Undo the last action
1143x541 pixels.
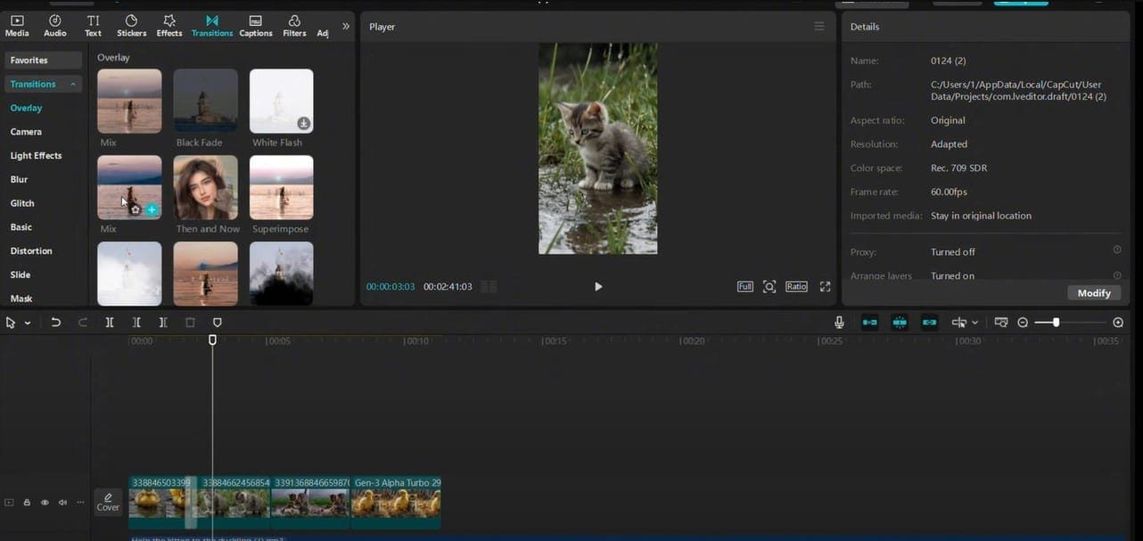(x=55, y=323)
